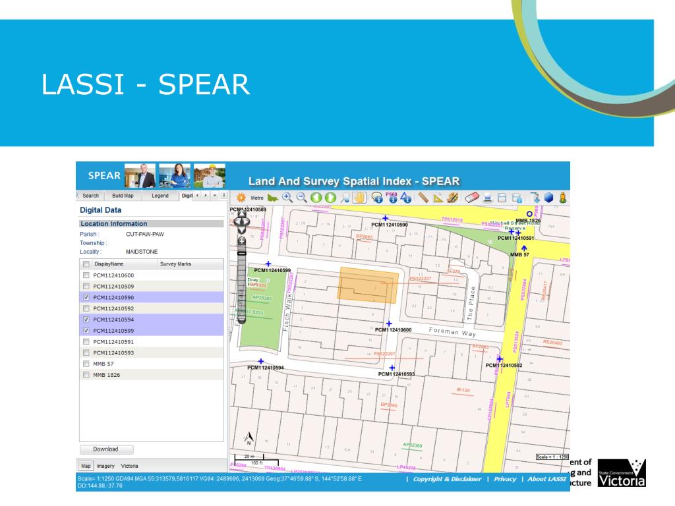
Task: Untick the PCM112410599 checkbox
Action: (86, 331)
